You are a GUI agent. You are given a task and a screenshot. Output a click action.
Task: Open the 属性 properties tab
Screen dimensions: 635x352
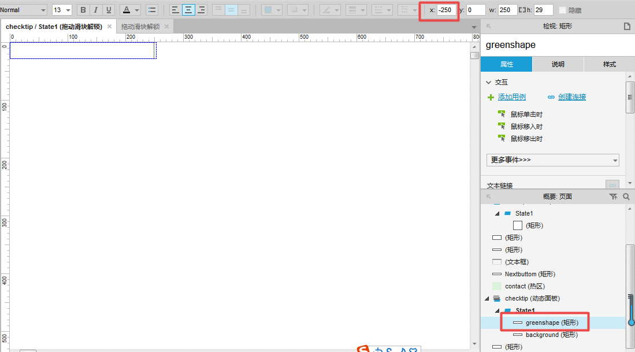(506, 64)
